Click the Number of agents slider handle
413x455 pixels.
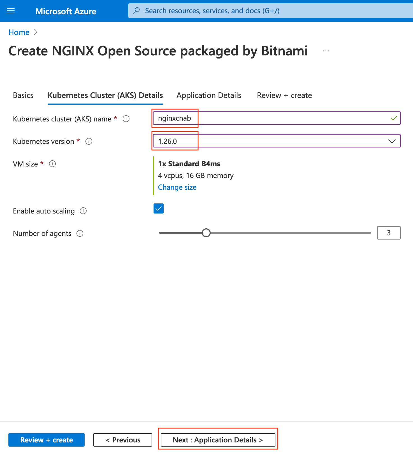(x=206, y=233)
